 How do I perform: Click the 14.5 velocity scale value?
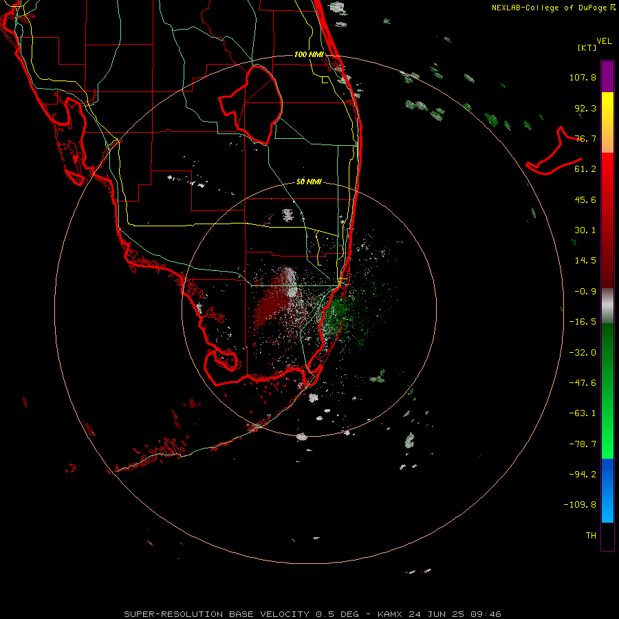click(585, 261)
